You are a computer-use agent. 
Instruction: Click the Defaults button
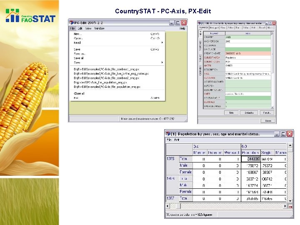tap(249, 112)
